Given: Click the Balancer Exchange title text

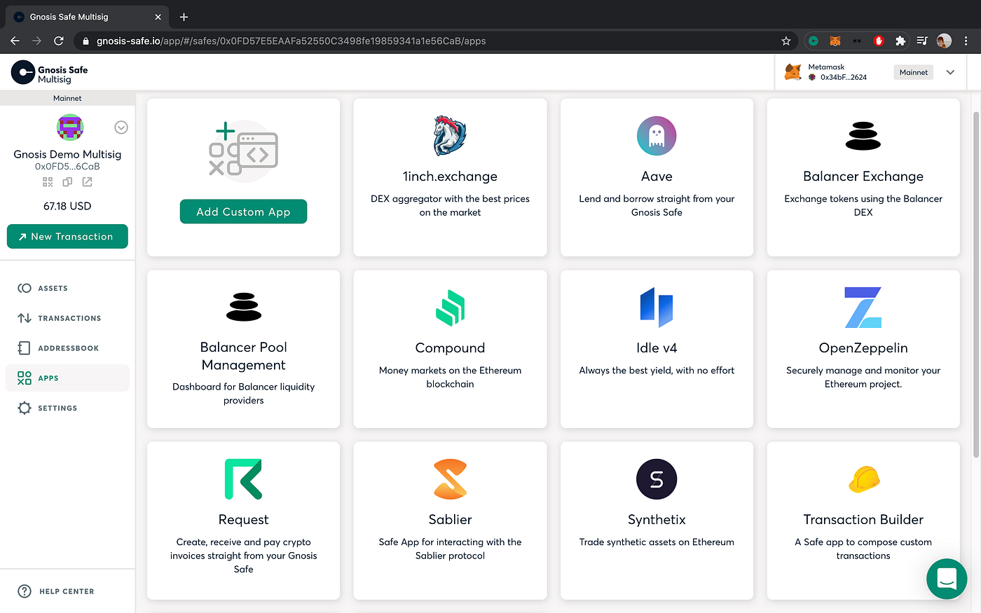Looking at the screenshot, I should (x=863, y=177).
